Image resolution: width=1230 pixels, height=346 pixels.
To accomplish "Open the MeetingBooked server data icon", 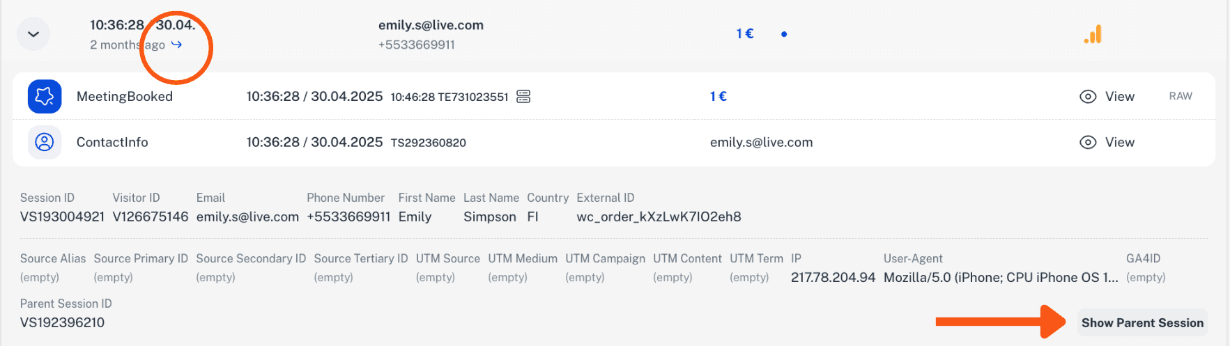I will point(523,97).
